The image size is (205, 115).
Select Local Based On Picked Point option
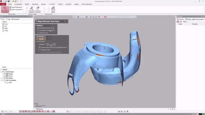tap(38, 30)
